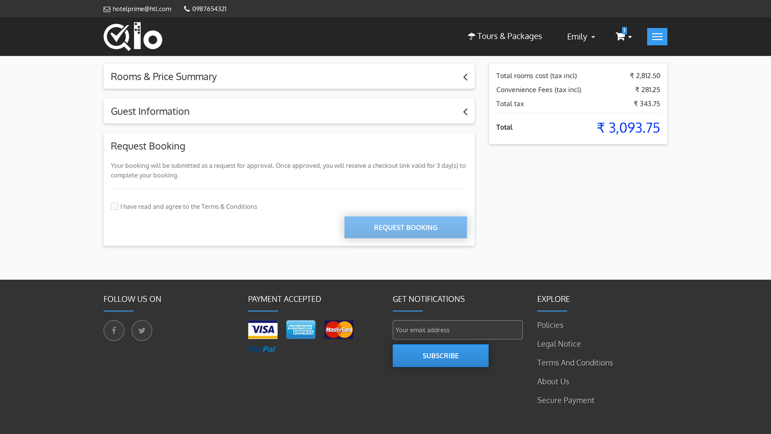The image size is (771, 434).
Task: Open the Emily account dropdown
Action: point(581,36)
